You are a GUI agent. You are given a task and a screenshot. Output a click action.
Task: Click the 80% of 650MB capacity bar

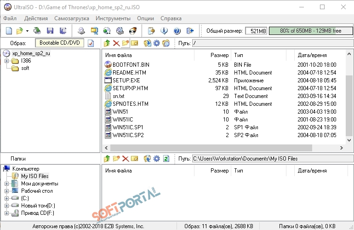(311, 31)
